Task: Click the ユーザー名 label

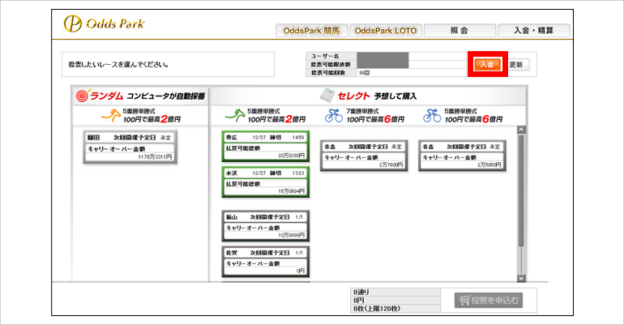Action: pyautogui.click(x=326, y=56)
